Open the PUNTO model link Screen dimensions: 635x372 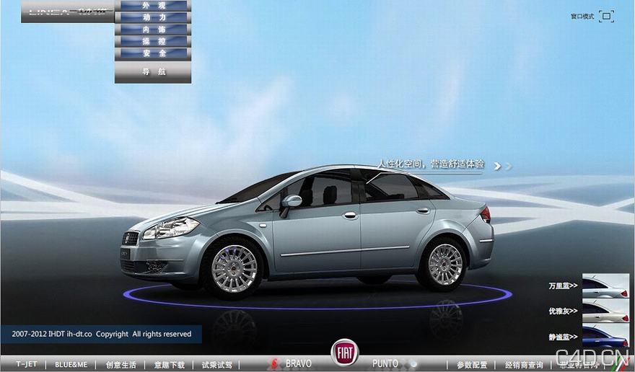[x=385, y=364]
